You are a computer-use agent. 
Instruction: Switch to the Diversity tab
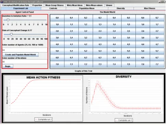[121, 8]
